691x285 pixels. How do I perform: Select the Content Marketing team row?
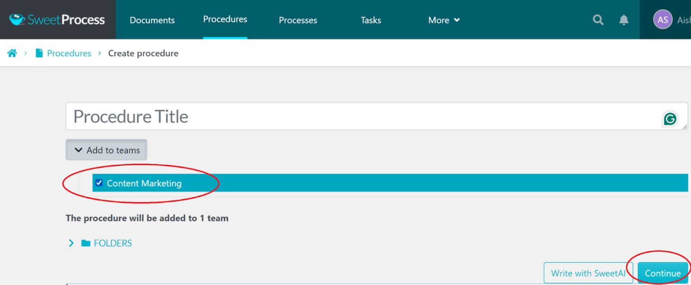point(390,183)
